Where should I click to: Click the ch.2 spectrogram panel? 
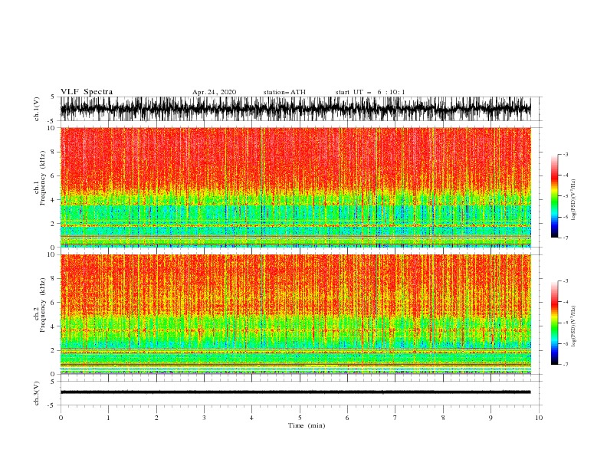295,314
